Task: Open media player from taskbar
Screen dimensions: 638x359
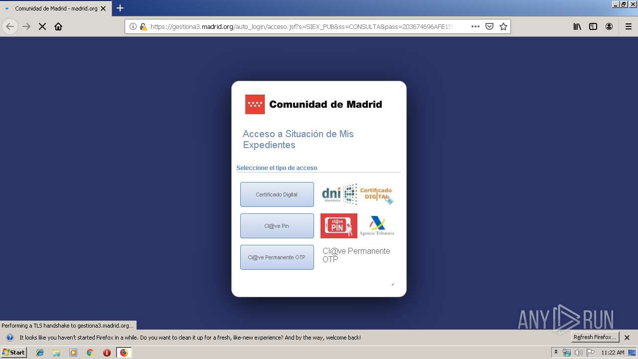Action: [x=73, y=353]
